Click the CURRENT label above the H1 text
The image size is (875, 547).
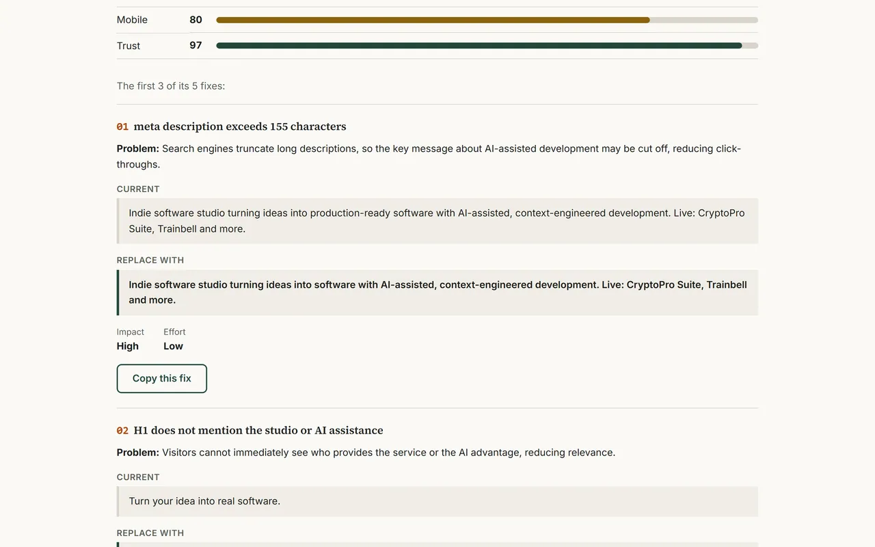pos(138,477)
